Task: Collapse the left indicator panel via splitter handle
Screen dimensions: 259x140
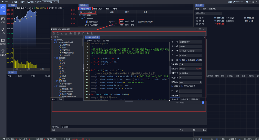Action: pos(83,68)
